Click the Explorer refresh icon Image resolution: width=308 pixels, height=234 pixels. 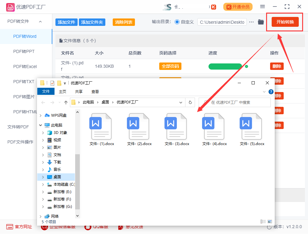click(190, 102)
